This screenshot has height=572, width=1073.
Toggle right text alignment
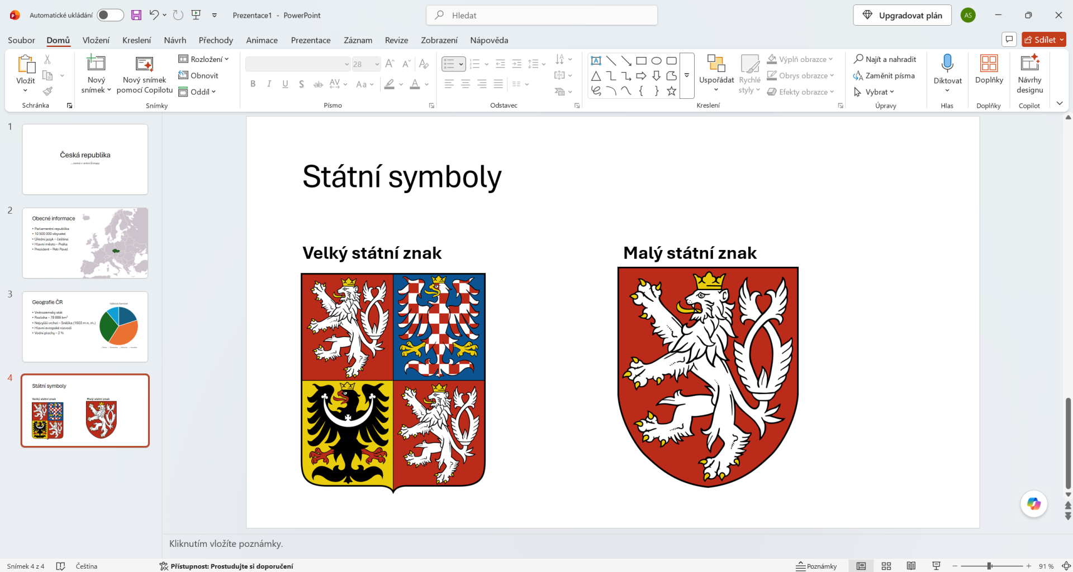coord(482,84)
